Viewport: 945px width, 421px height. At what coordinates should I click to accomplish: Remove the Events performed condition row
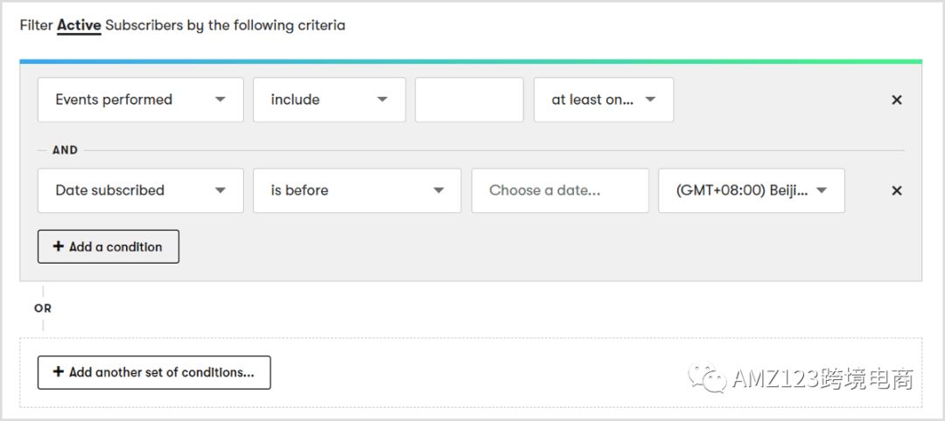896,100
